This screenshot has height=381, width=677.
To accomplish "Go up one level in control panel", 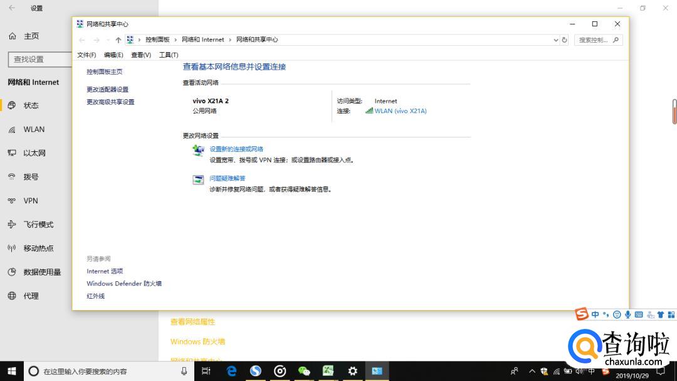I will [x=118, y=40].
